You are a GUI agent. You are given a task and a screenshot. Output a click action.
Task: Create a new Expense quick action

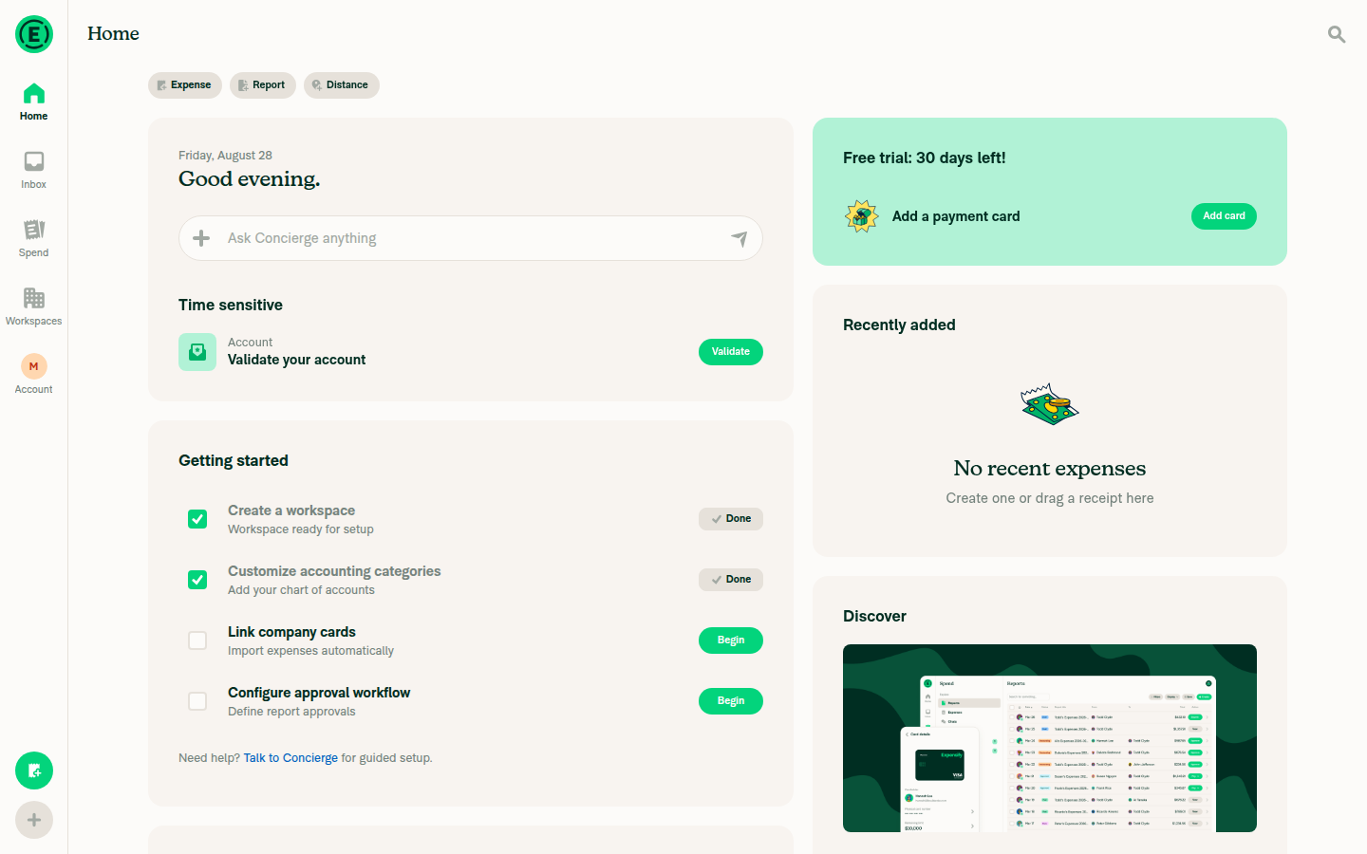[x=185, y=85]
